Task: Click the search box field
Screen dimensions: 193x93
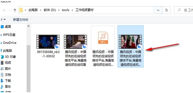Action: (183, 10)
